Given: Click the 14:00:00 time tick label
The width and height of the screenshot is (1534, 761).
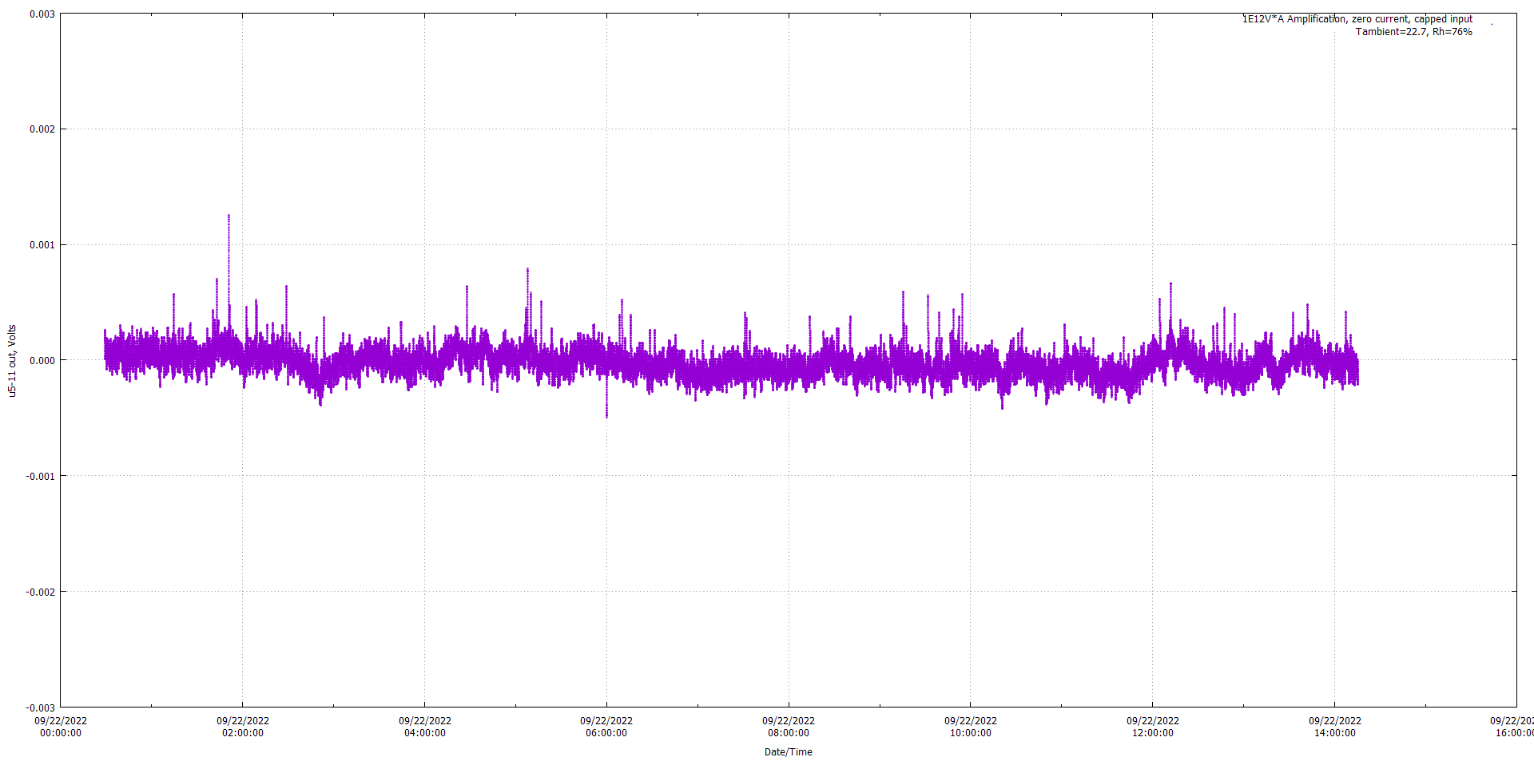Looking at the screenshot, I should [x=1335, y=733].
